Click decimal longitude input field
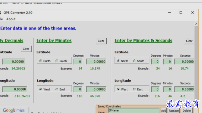Image resolution: width=202 pixels, height=113 pixels. point(14,89)
